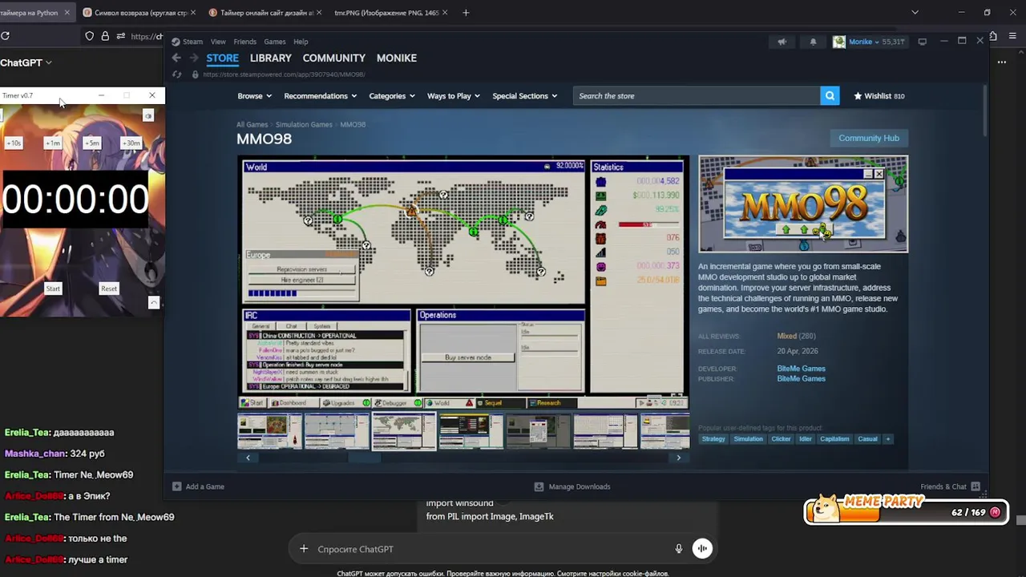Open the Steam Help menu

[x=301, y=42]
